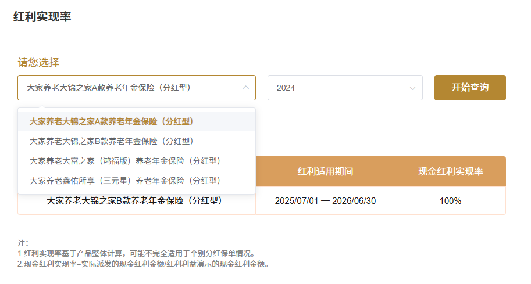Click the 大锦之家B款 product name table cell

[x=135, y=201]
